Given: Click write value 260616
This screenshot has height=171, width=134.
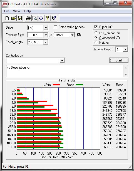Looking at the screenshot, I should pyautogui.click(x=107, y=147).
